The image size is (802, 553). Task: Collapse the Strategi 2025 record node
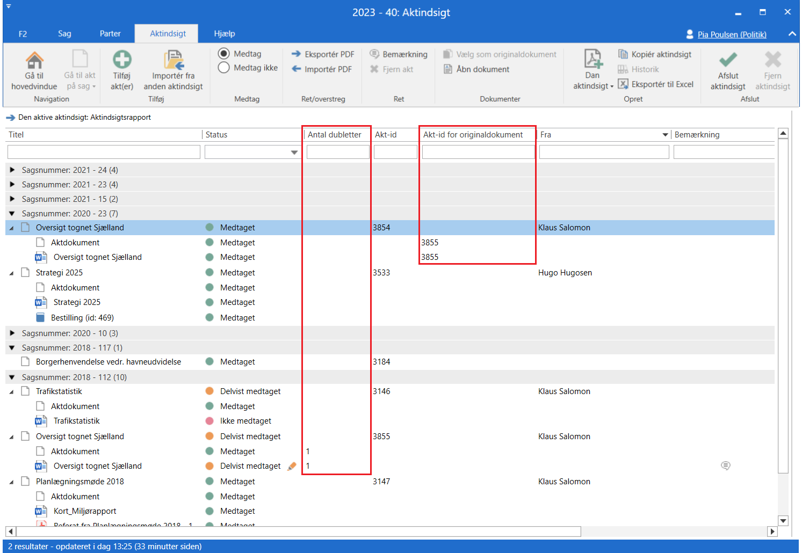11,273
